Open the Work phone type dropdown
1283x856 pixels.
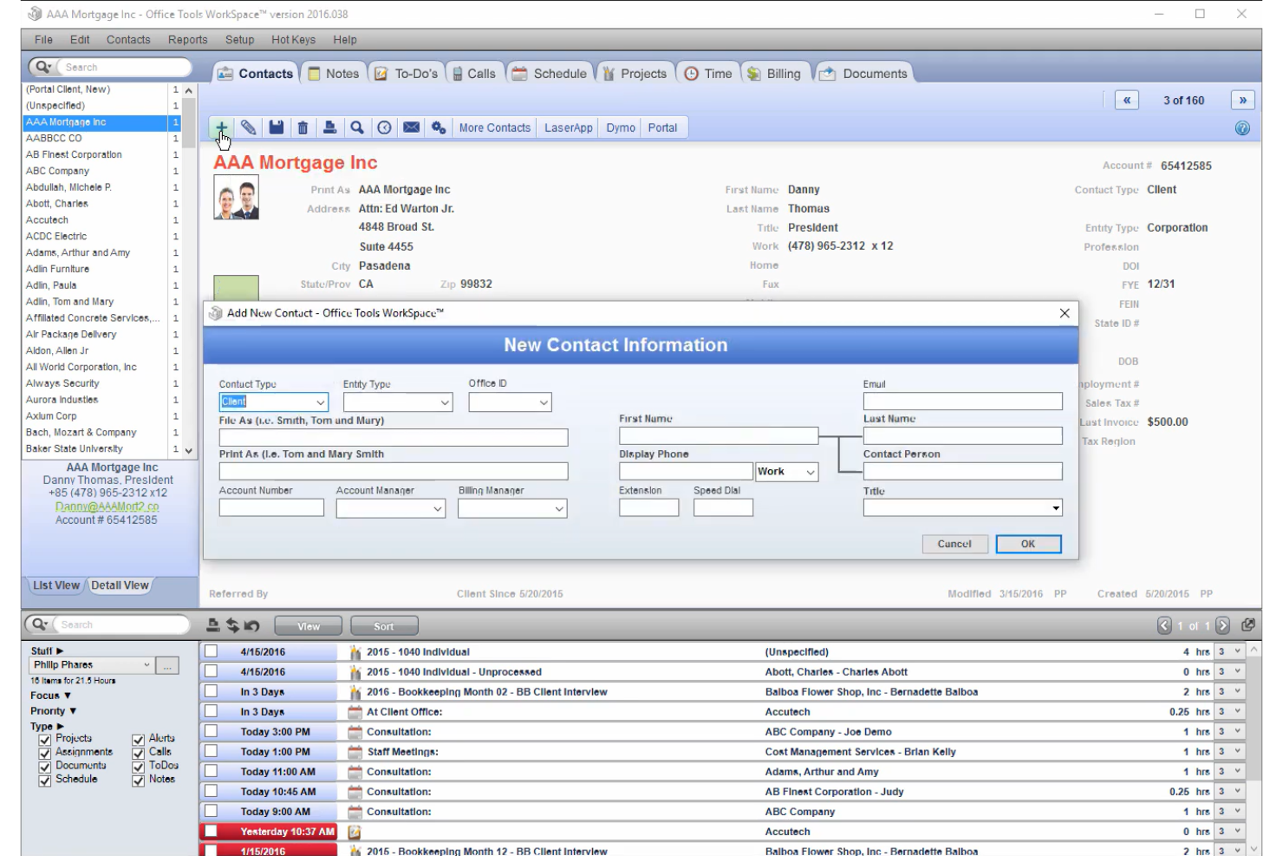click(x=811, y=472)
